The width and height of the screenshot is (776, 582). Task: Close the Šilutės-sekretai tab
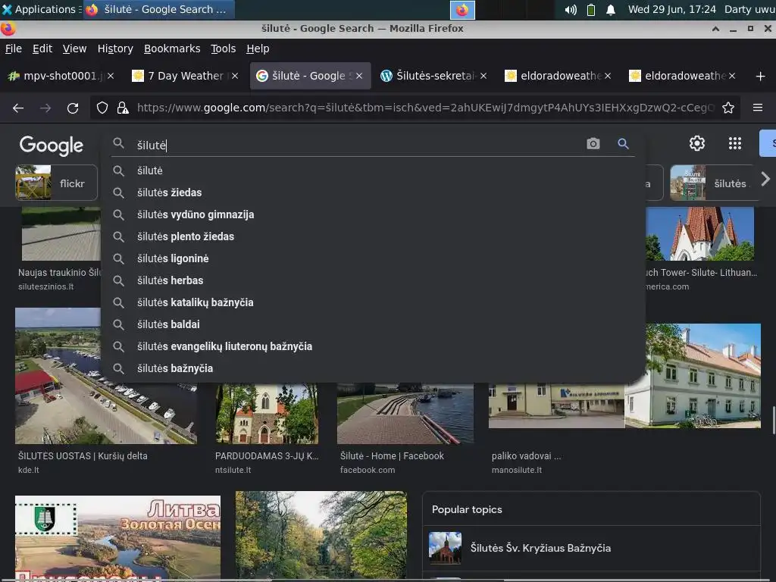tap(483, 76)
